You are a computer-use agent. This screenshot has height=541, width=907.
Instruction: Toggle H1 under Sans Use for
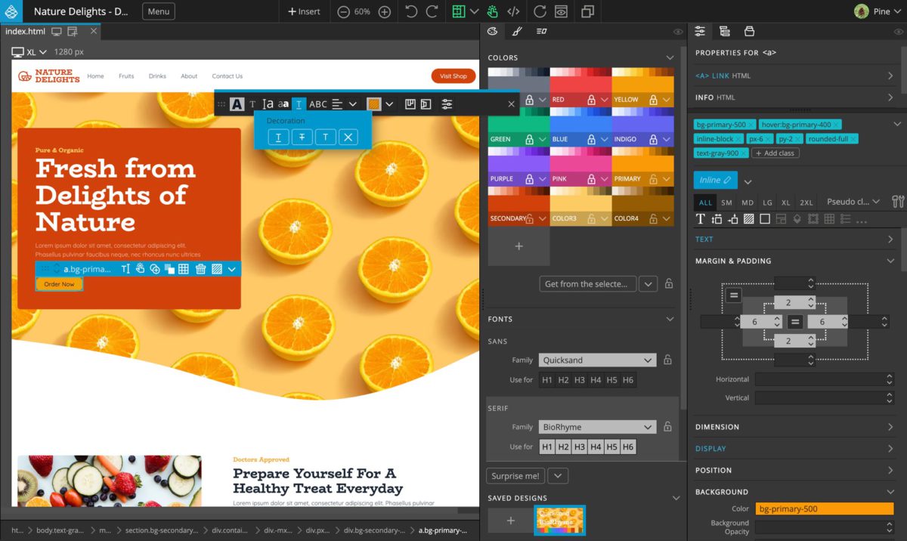[x=547, y=380]
